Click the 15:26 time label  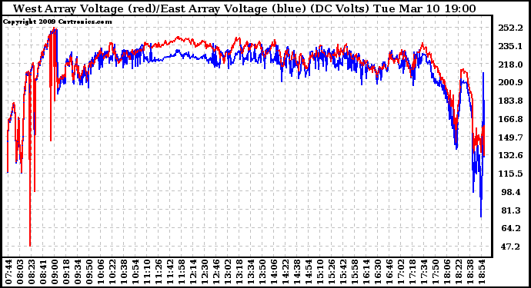point(331,272)
